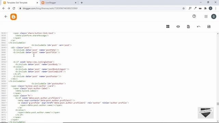This screenshot has height=123, width=219.
Task: Click the scroll up arrow of the code editor
Action: pyautogui.click(x=218, y=34)
